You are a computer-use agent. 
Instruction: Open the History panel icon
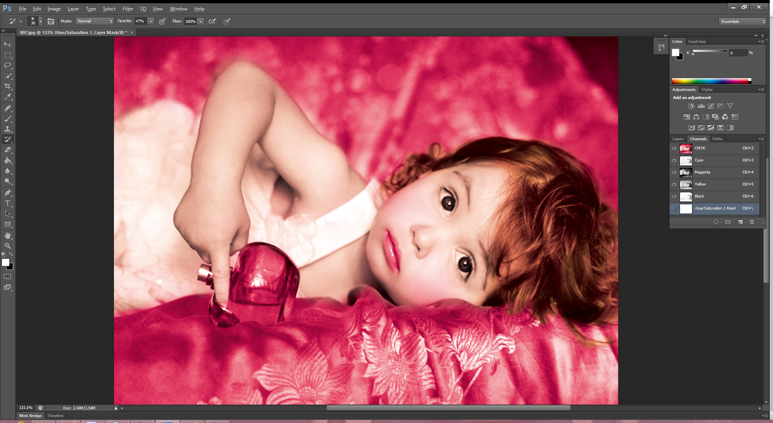click(x=661, y=47)
